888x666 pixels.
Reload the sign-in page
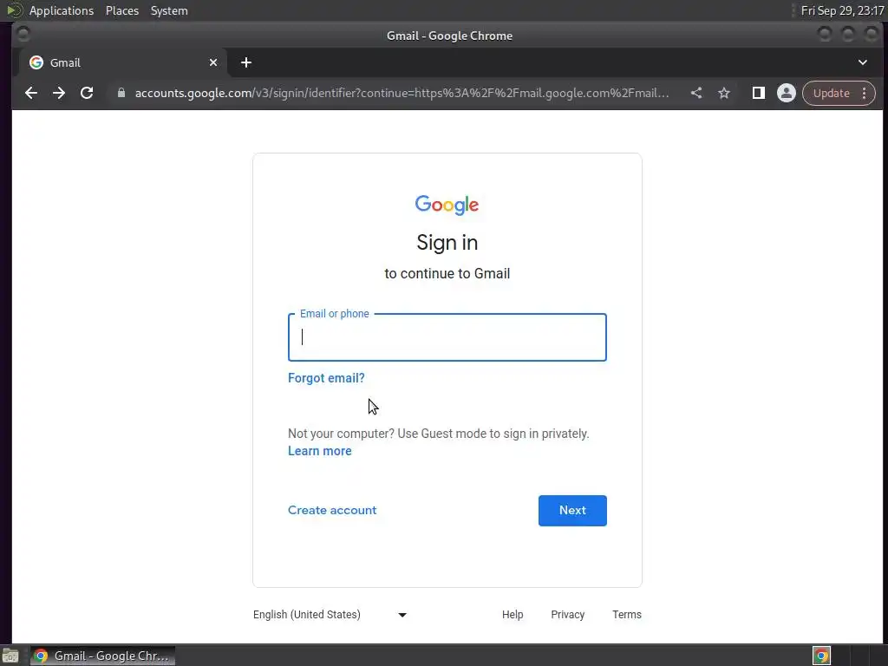[87, 93]
